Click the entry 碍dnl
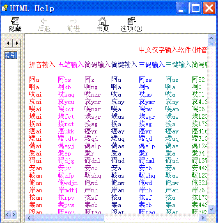The height and width of the screenshot is (223, 218). click(x=92, y=161)
